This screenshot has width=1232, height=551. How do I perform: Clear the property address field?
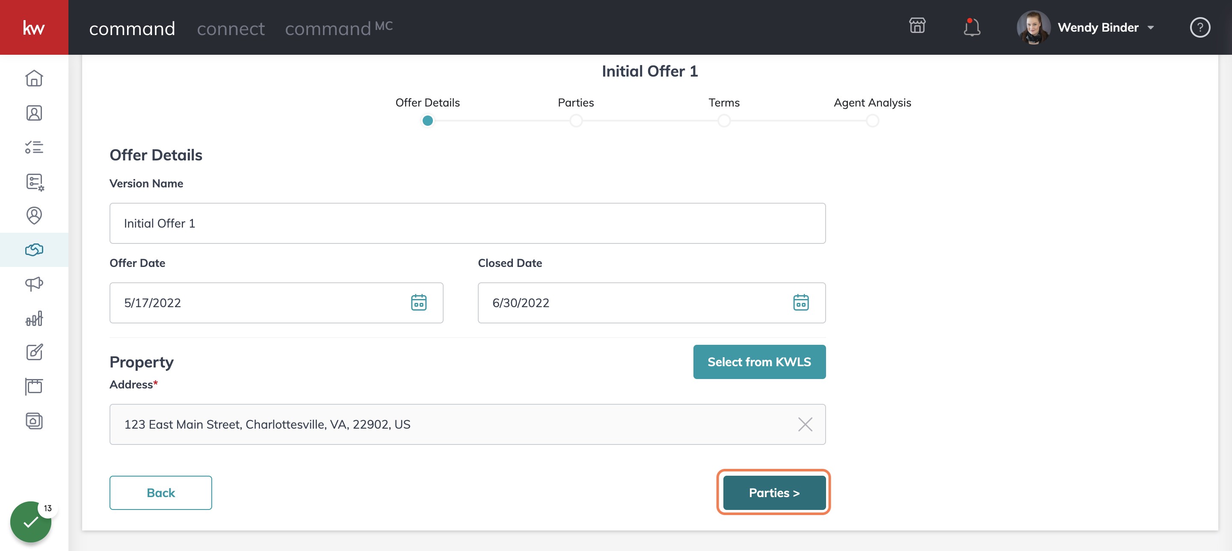coord(805,424)
